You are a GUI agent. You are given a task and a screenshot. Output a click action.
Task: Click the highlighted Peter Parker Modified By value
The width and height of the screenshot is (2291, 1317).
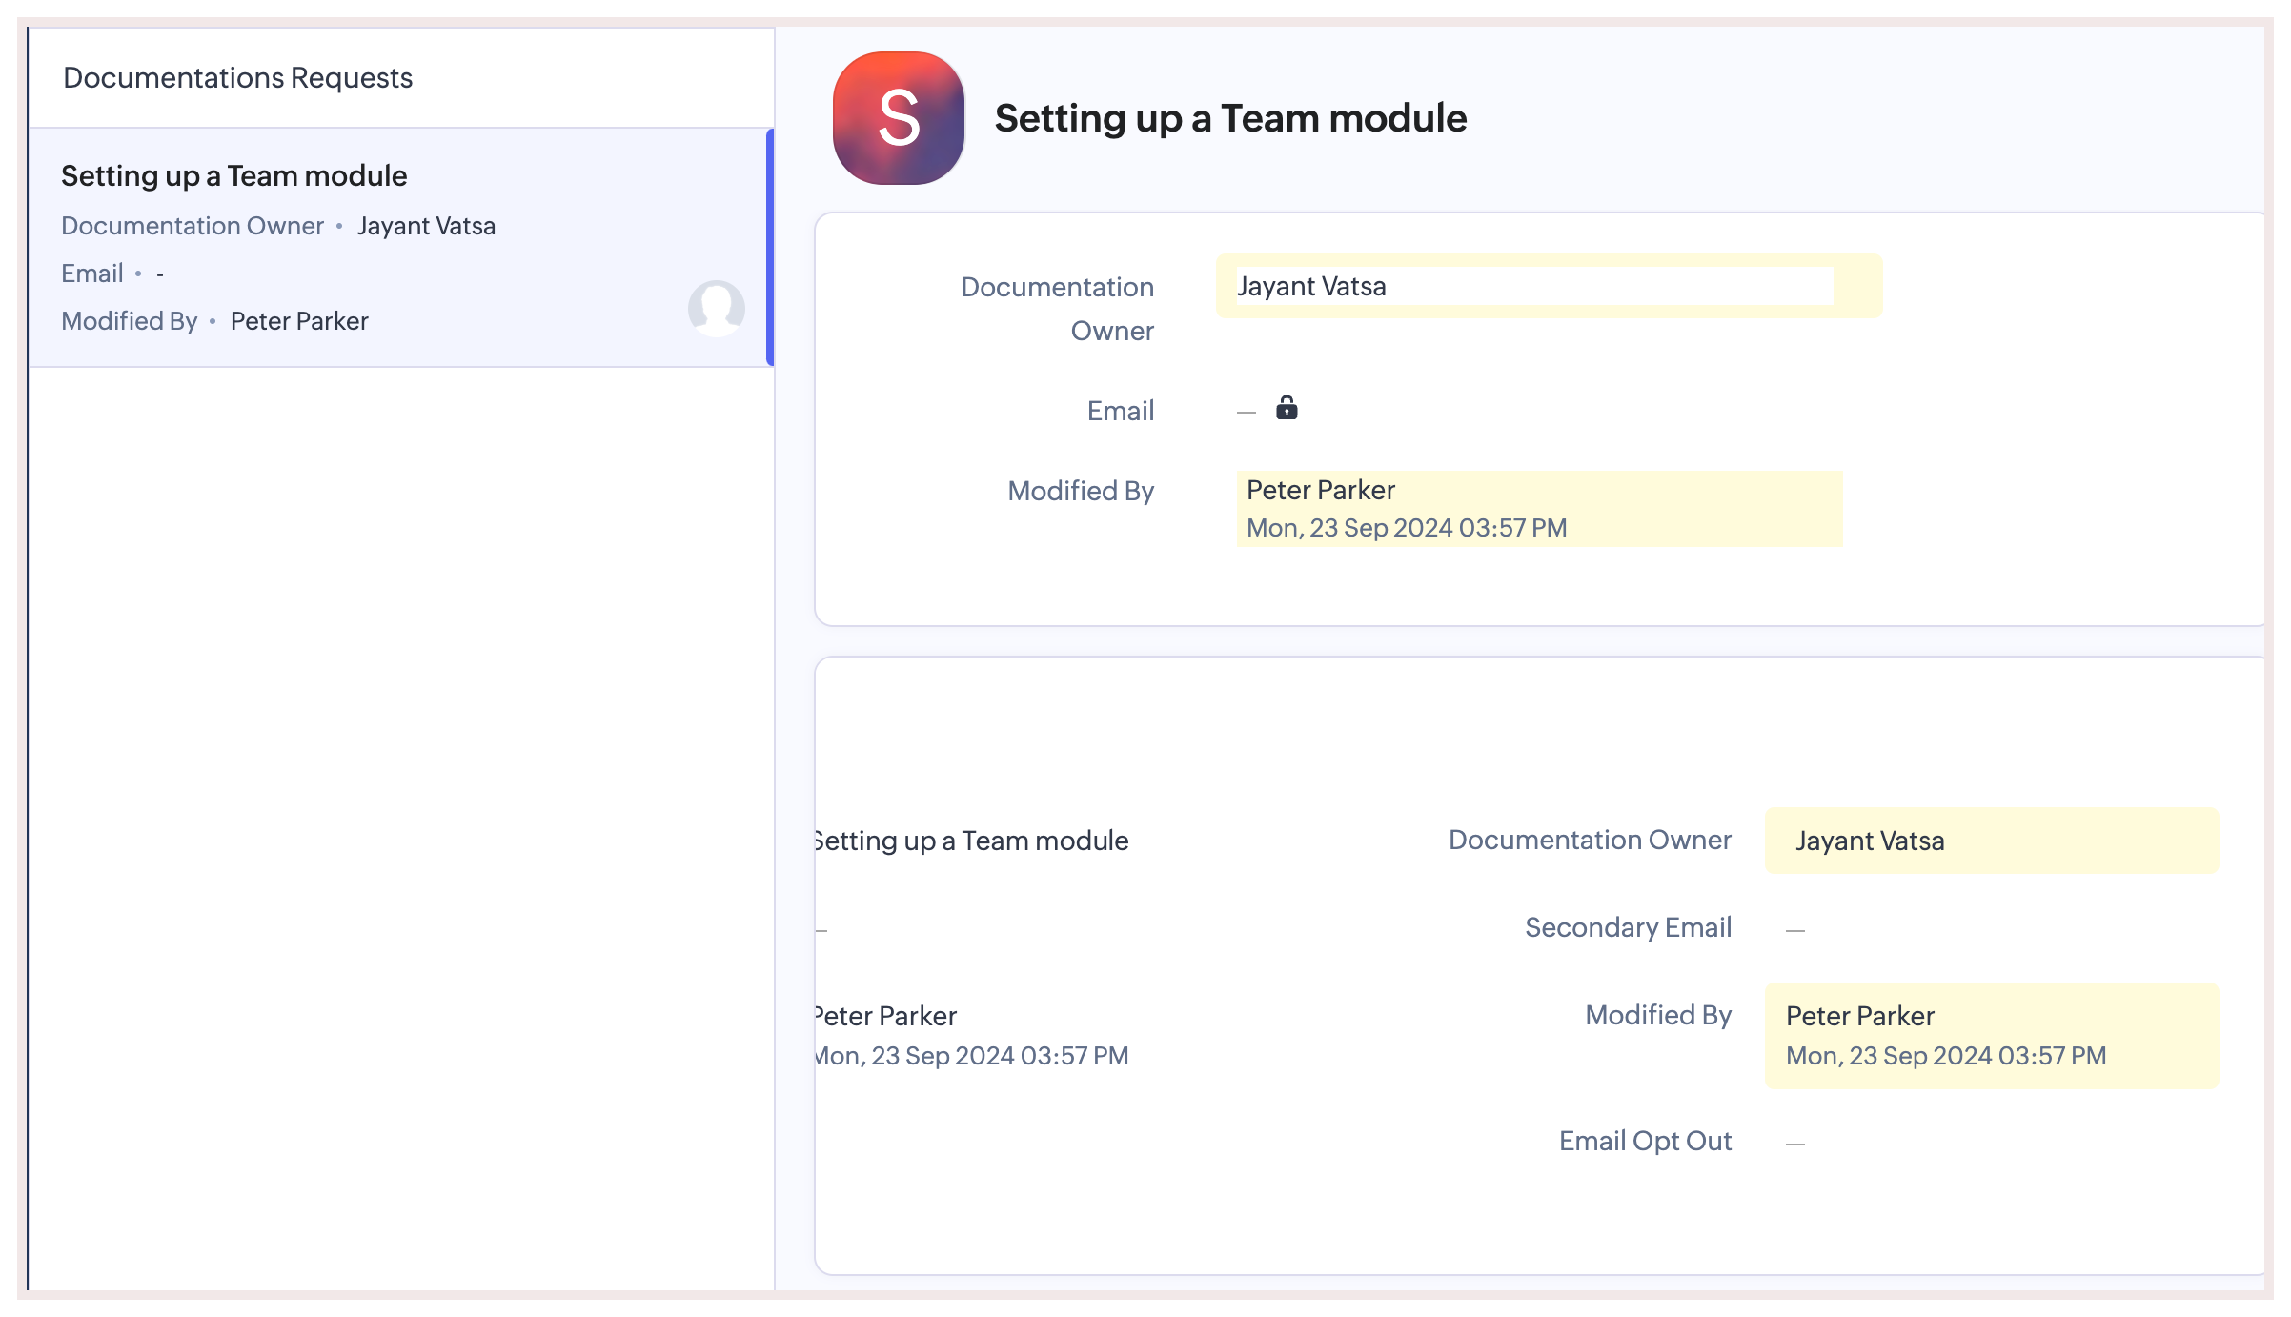[1321, 491]
